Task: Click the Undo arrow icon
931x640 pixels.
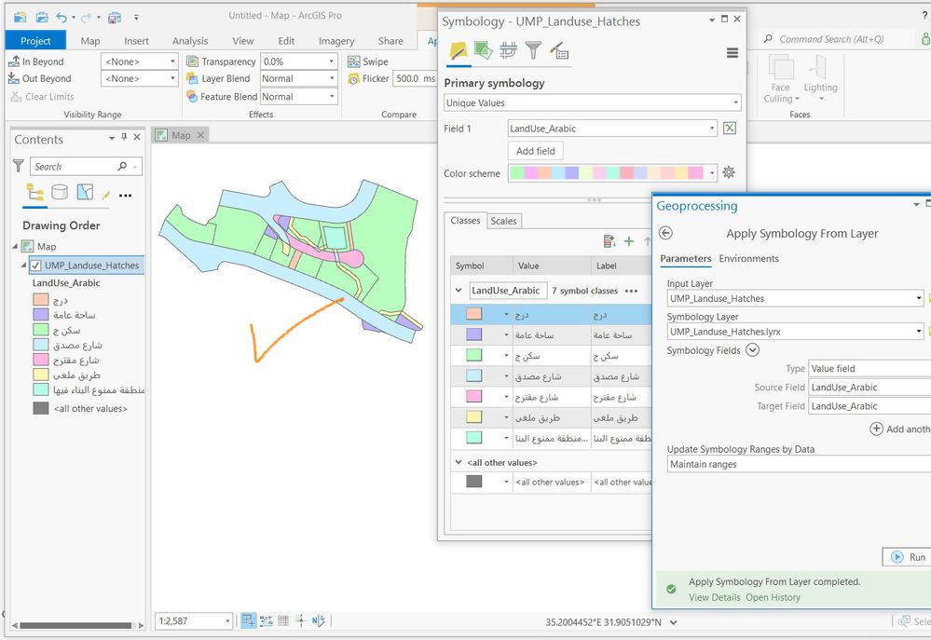Action: 62,17
